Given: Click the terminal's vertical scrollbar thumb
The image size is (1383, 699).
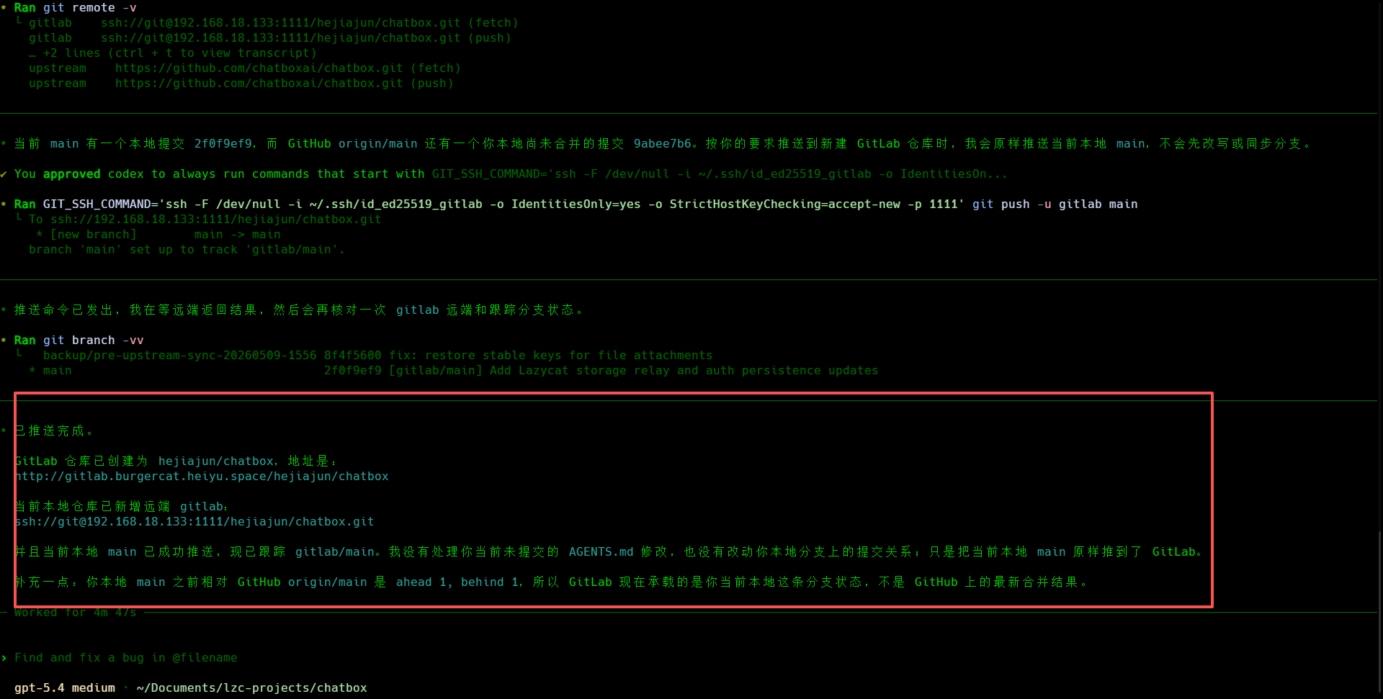Looking at the screenshot, I should pyautogui.click(x=1380, y=610).
